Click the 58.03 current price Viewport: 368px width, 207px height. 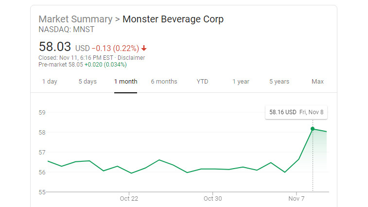(x=54, y=47)
